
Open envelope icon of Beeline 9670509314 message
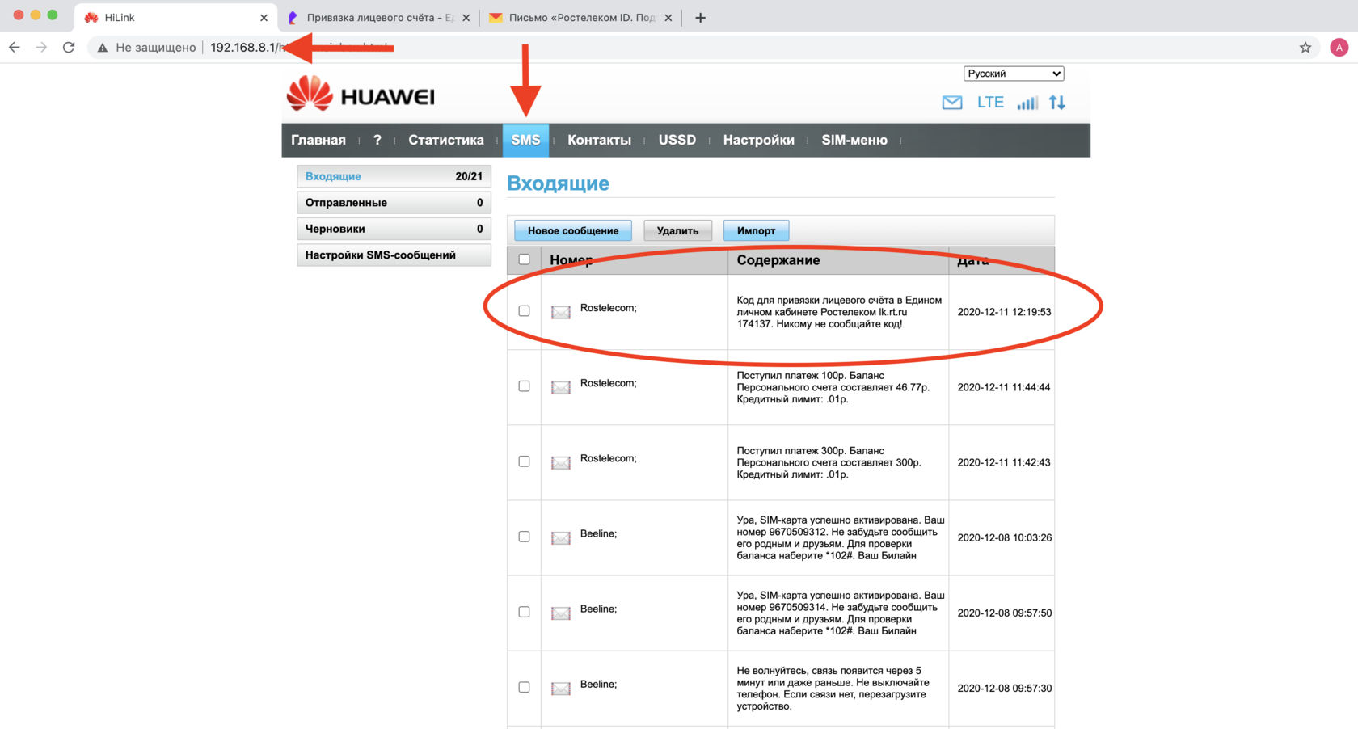click(561, 613)
